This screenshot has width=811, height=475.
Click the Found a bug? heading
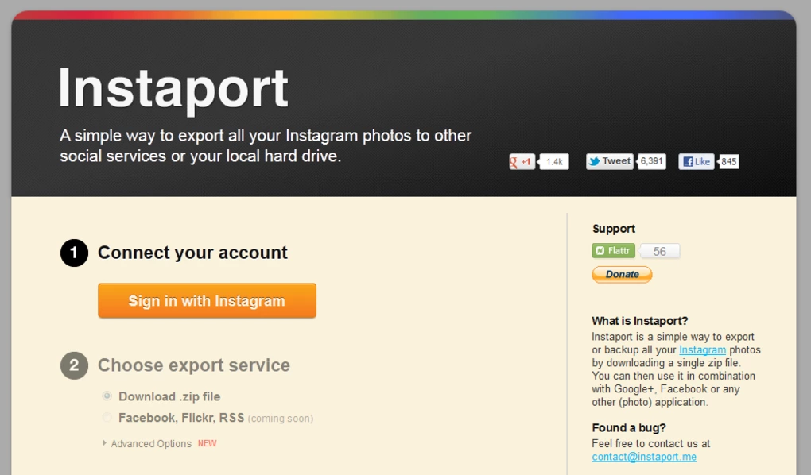[629, 428]
